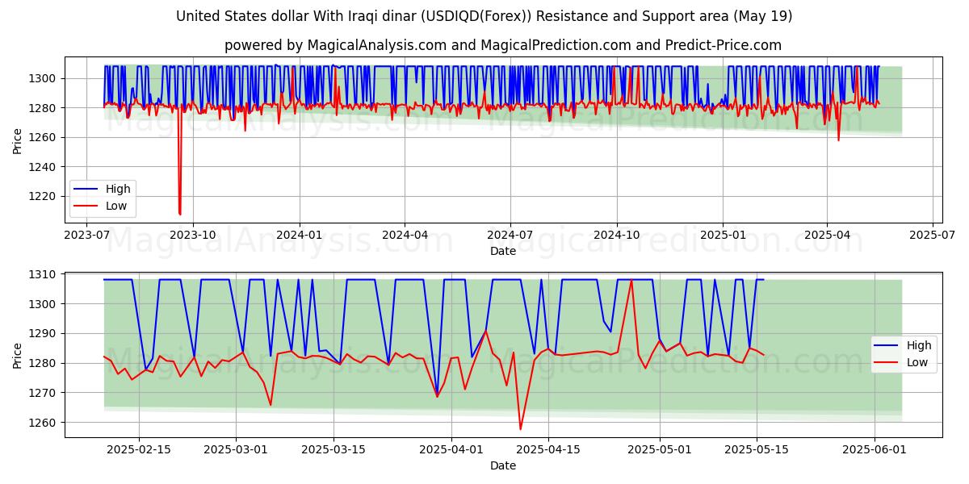Click the 2023-10 date tick label

point(193,236)
